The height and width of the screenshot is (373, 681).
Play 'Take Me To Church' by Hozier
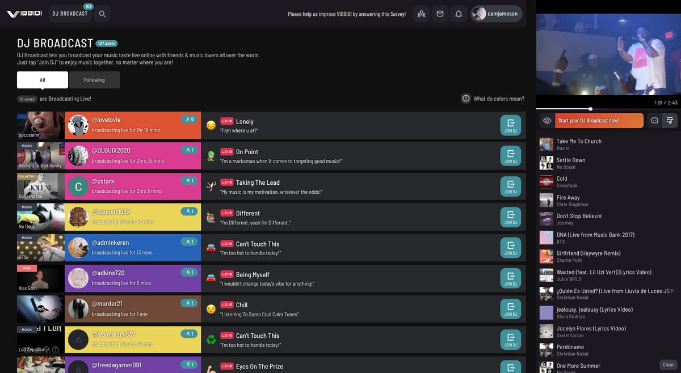(x=608, y=145)
